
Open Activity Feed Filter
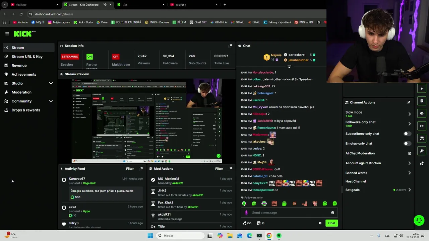(x=130, y=169)
